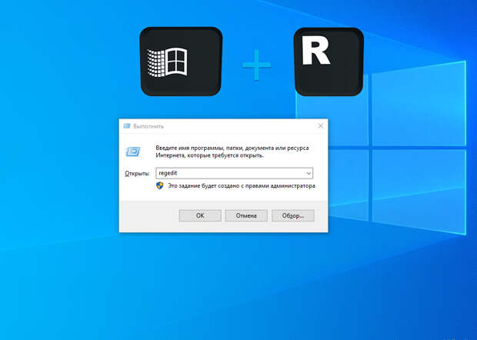Expand the Открыть combo box dropdown arrow
The image size is (477, 340).
(309, 173)
